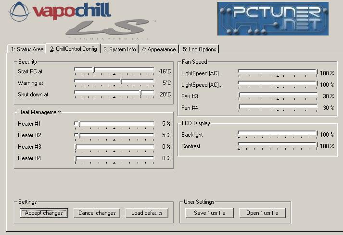Image resolution: width=343 pixels, height=235 pixels.
Task: Select the ChillControl Config tab
Action: (73, 49)
